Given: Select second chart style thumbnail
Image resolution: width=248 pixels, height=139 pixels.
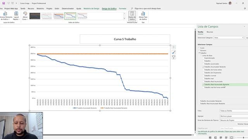Looking at the screenshot, I should pyautogui.click(x=46, y=16).
